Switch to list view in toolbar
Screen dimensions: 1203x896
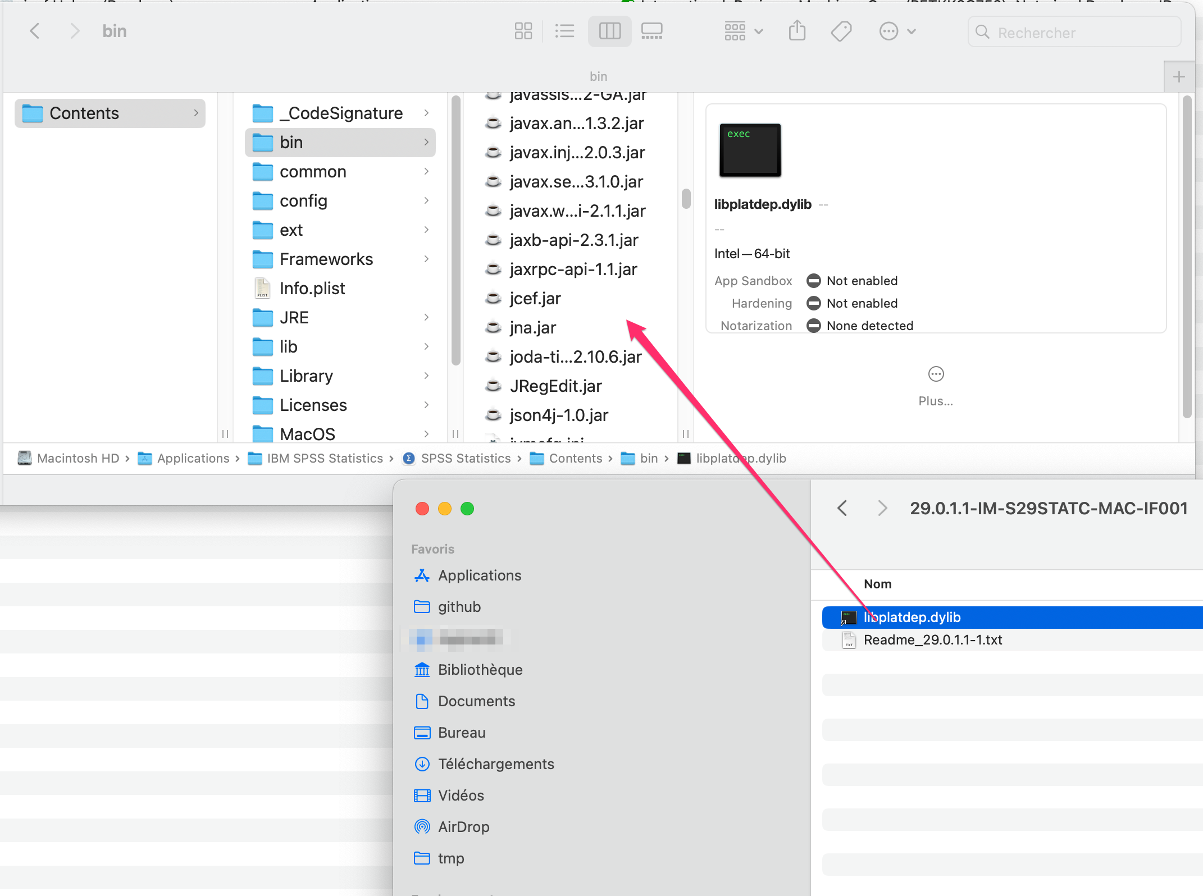pos(564,31)
